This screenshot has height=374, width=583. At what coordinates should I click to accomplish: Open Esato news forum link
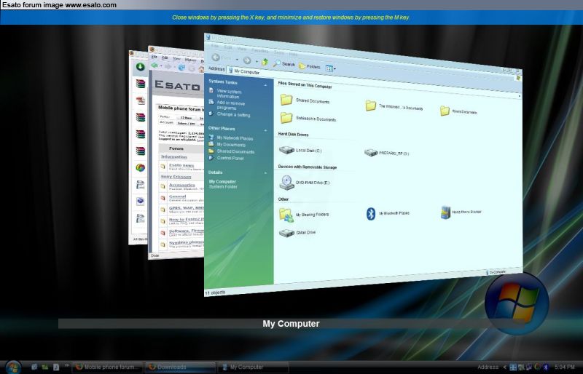181,165
